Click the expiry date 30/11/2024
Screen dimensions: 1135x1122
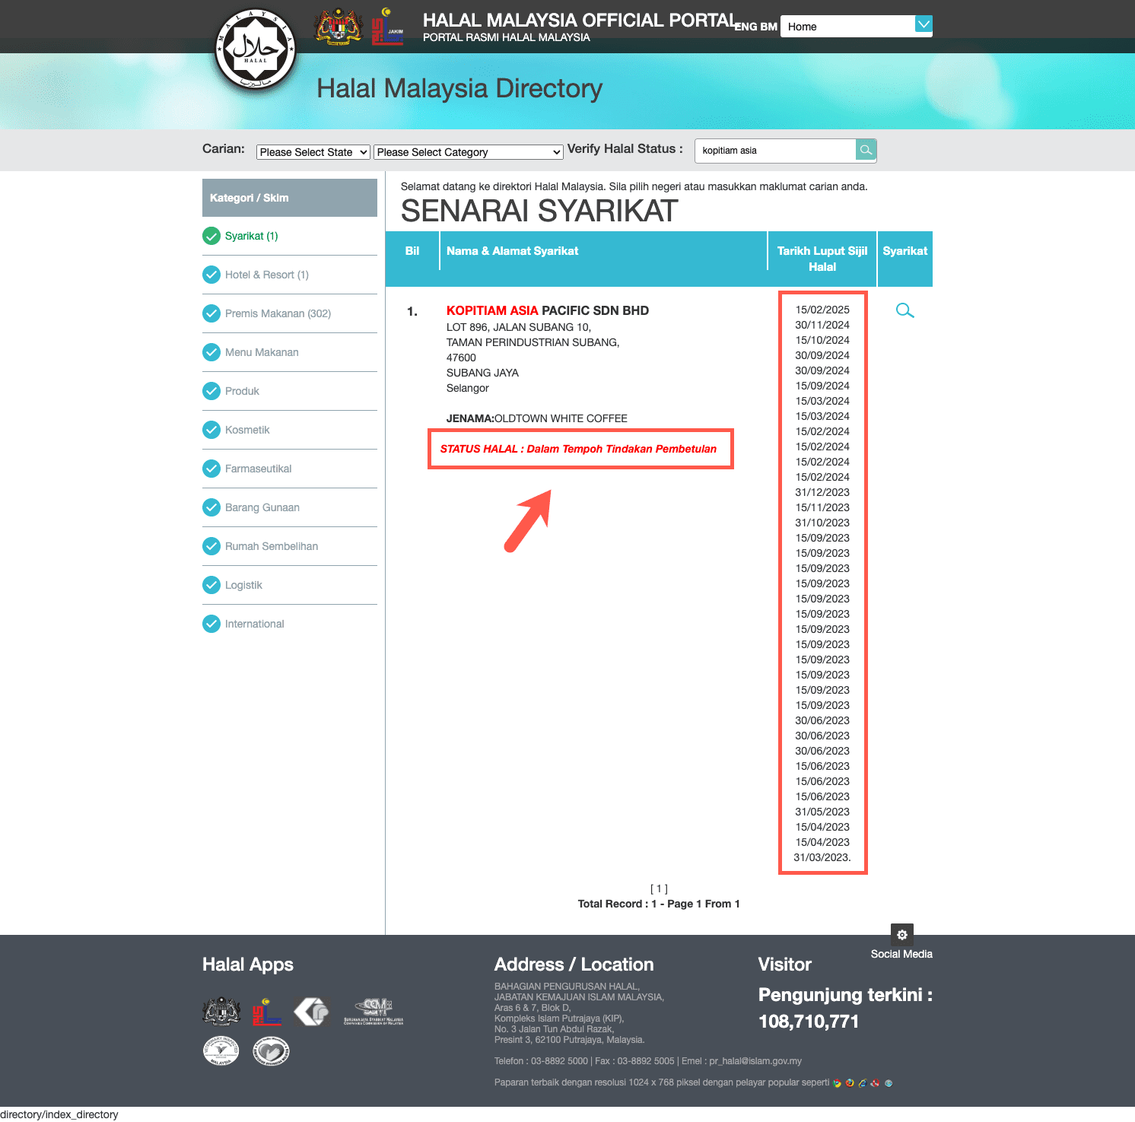pos(822,325)
